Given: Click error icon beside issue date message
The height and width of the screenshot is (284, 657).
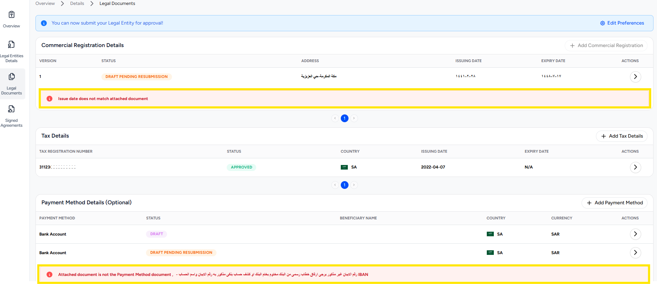Looking at the screenshot, I should click(x=49, y=99).
